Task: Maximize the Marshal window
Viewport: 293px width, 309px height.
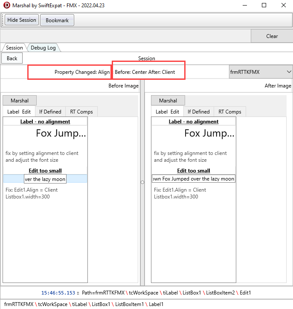Action: (264, 6)
